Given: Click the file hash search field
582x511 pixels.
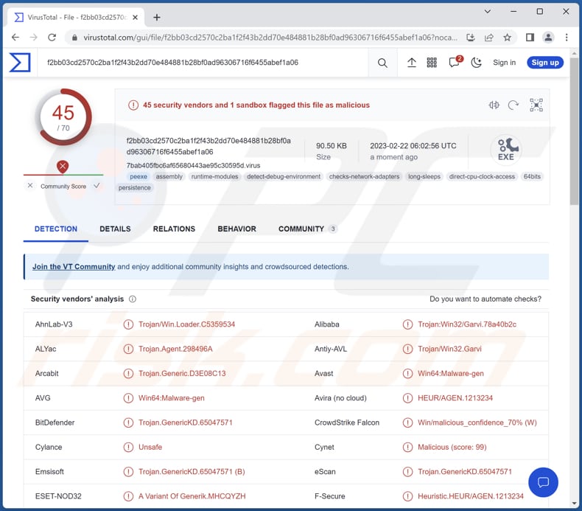Looking at the screenshot, I should coord(199,63).
